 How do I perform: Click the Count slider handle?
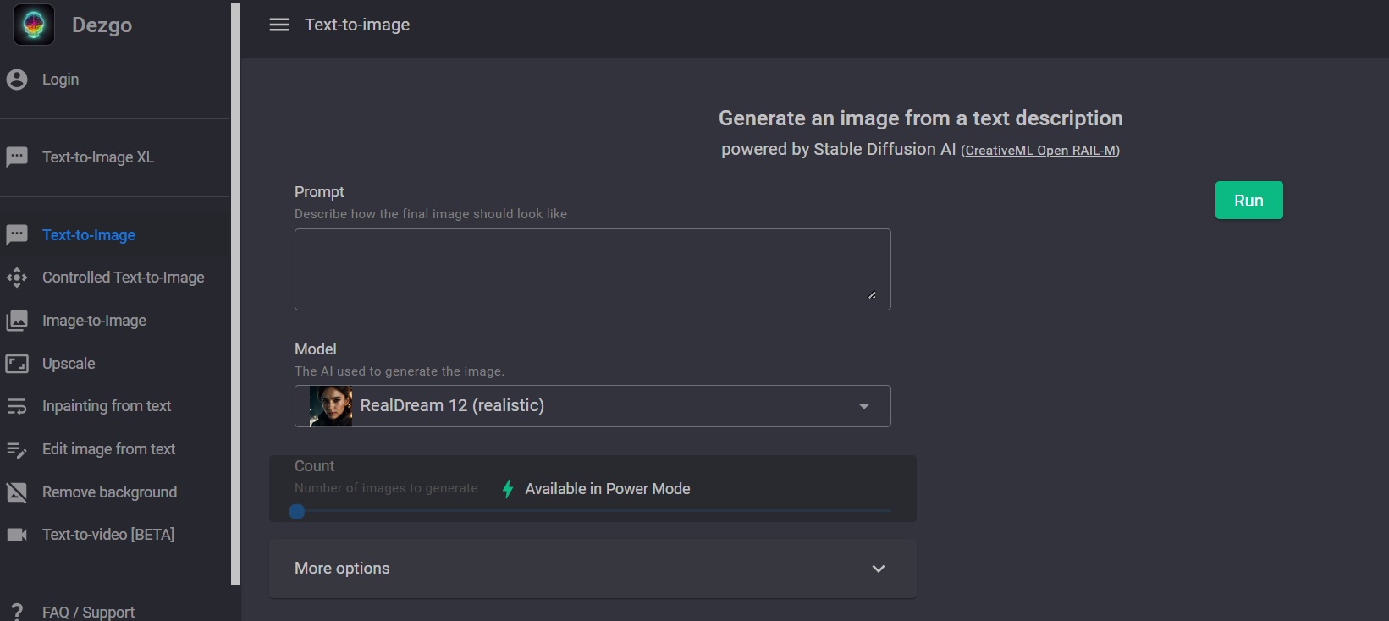pos(296,511)
